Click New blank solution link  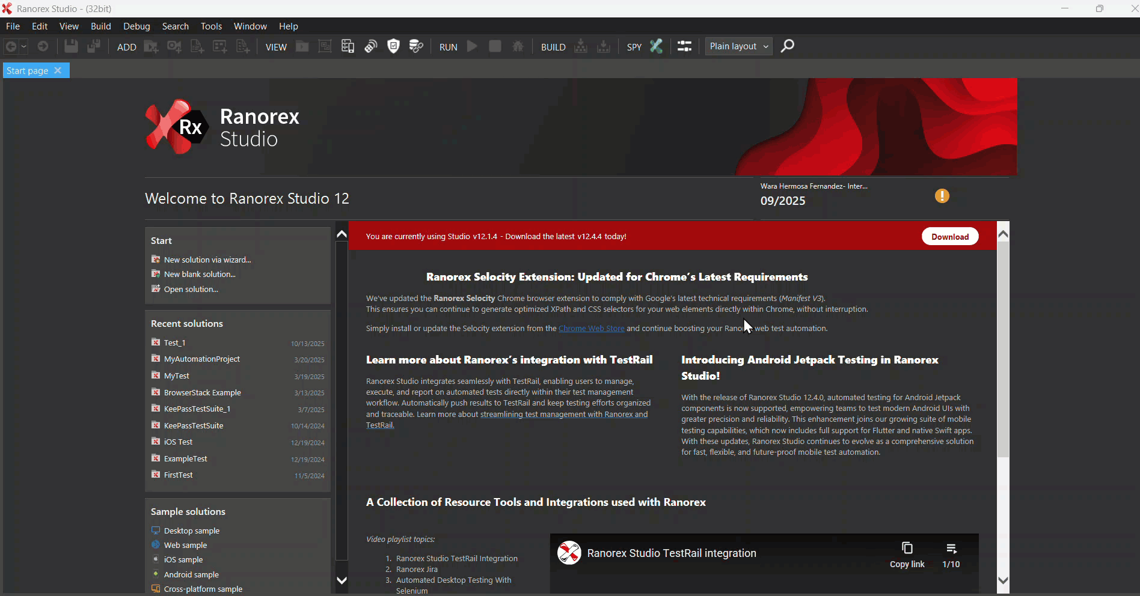point(200,274)
